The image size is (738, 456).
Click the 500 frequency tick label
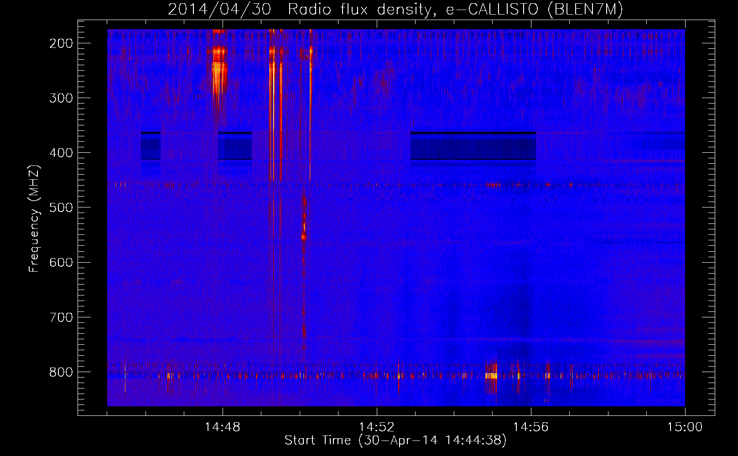(61, 207)
